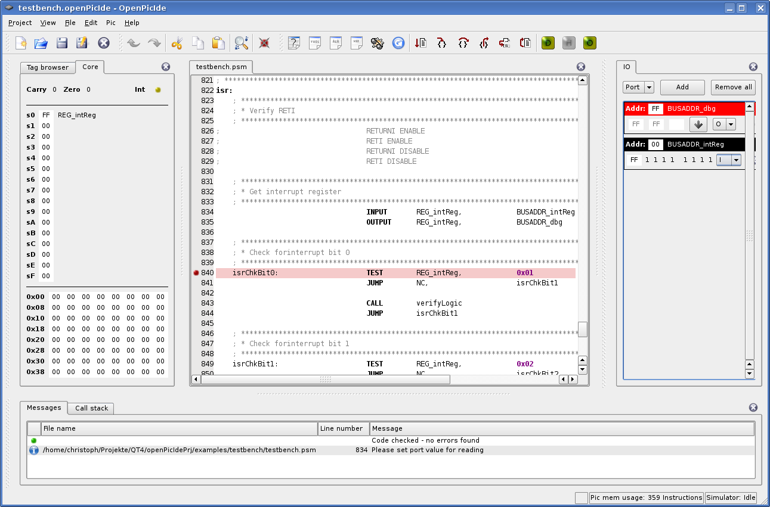The height and width of the screenshot is (507, 770).
Task: Click the gray H toolbar button
Action: pos(569,43)
